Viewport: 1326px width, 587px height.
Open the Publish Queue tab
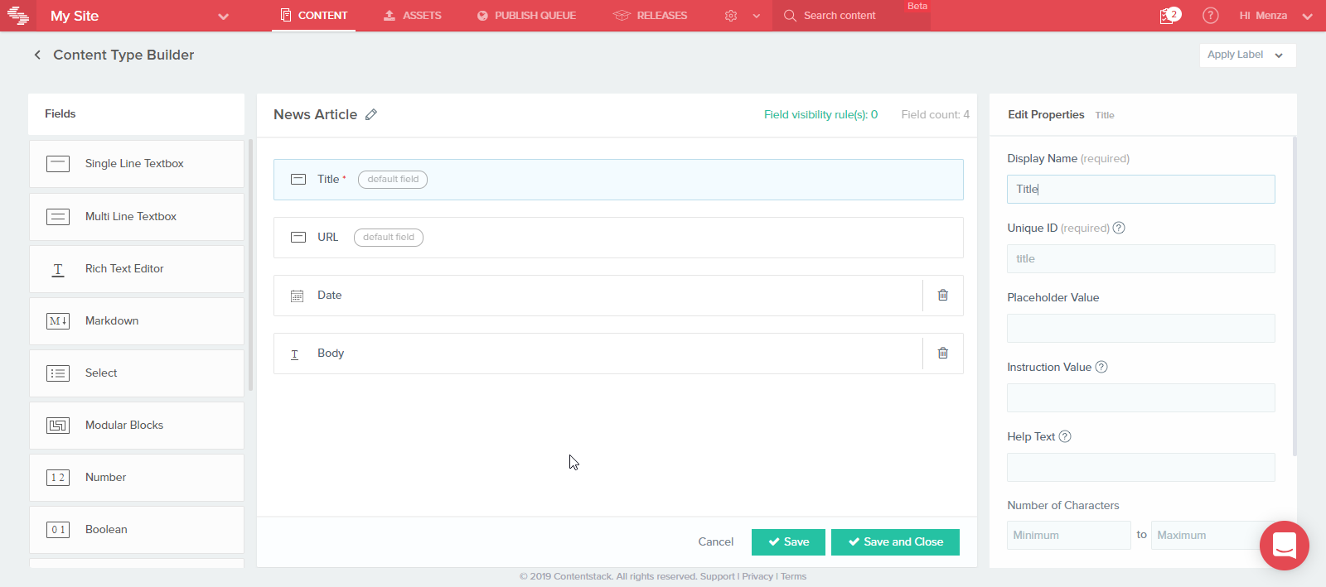[526, 16]
